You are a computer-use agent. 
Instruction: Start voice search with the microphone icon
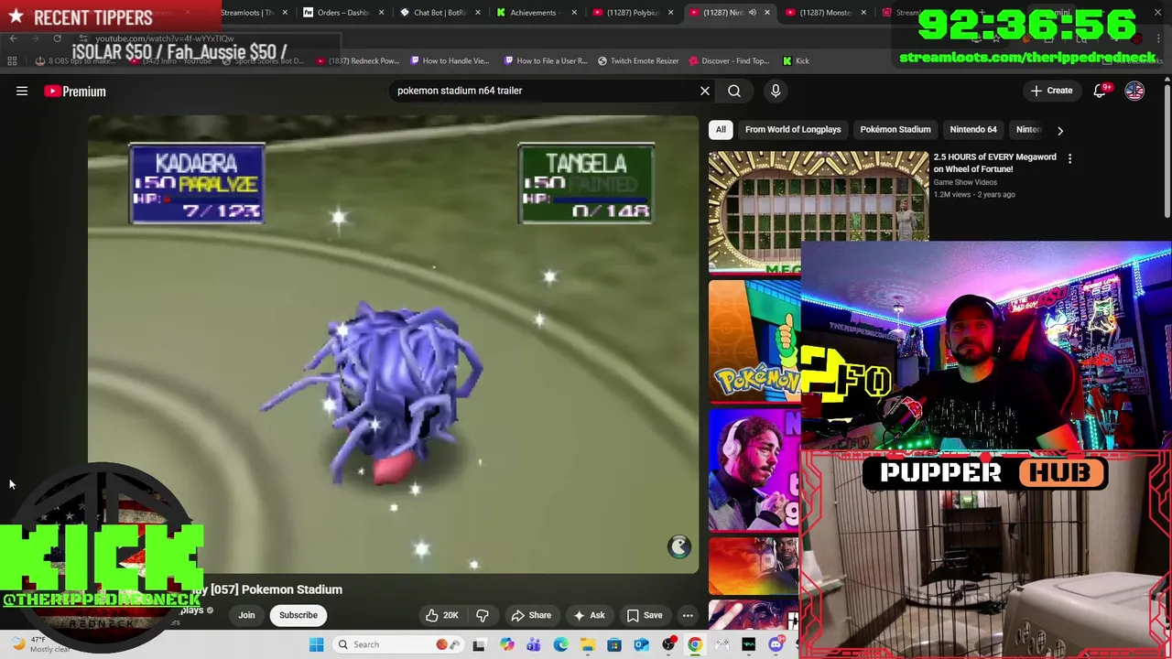[776, 91]
